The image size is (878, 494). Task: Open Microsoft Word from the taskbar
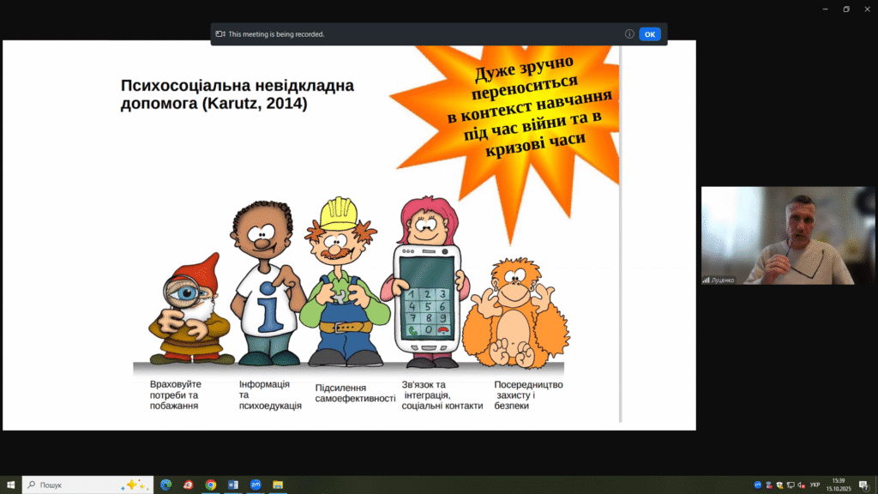click(x=232, y=485)
